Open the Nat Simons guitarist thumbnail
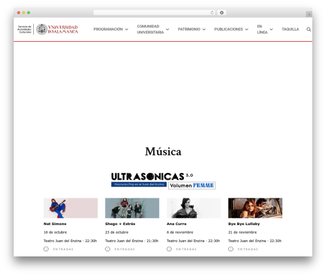 70,208
